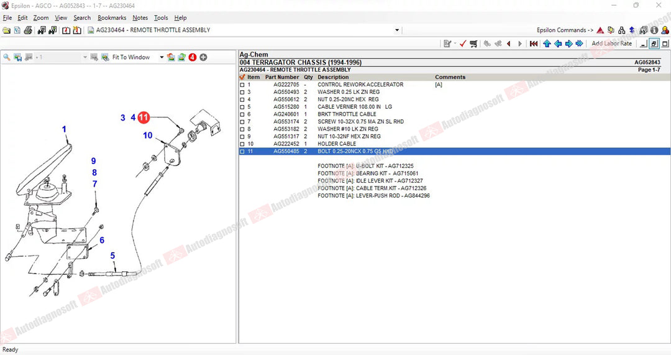
Task: Check item 8 WASHER #10 LK checkbox
Action: [242, 129]
